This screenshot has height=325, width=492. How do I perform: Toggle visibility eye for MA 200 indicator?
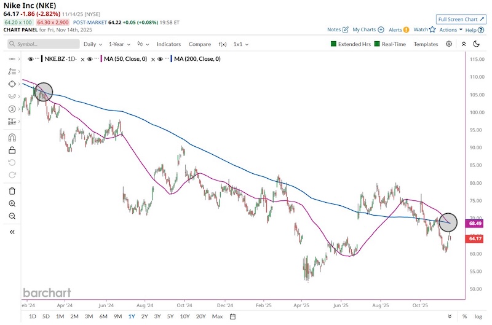[x=160, y=59]
